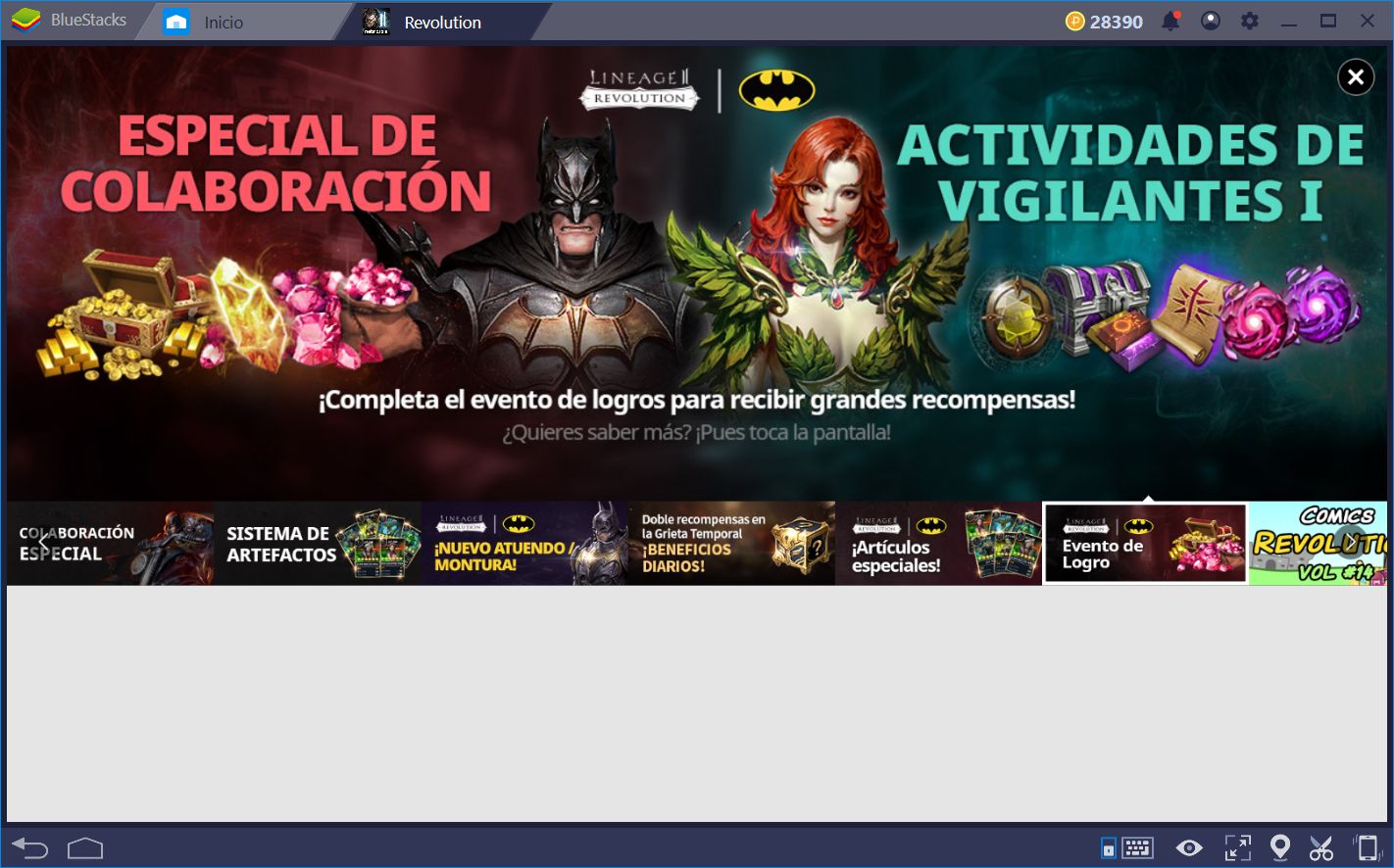The width and height of the screenshot is (1394, 868).
Task: Open Colaboración Especial banner thumbnail
Action: click(x=110, y=544)
